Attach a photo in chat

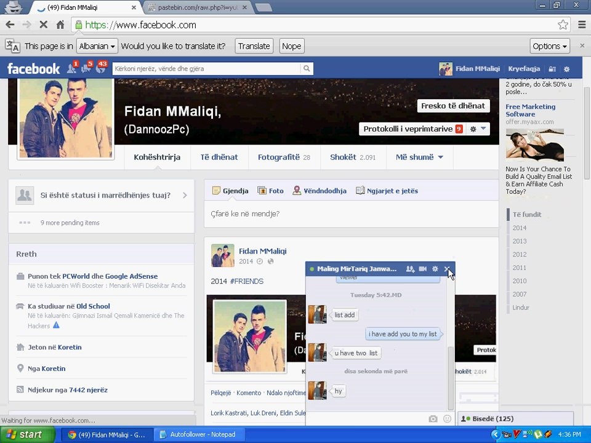click(433, 419)
